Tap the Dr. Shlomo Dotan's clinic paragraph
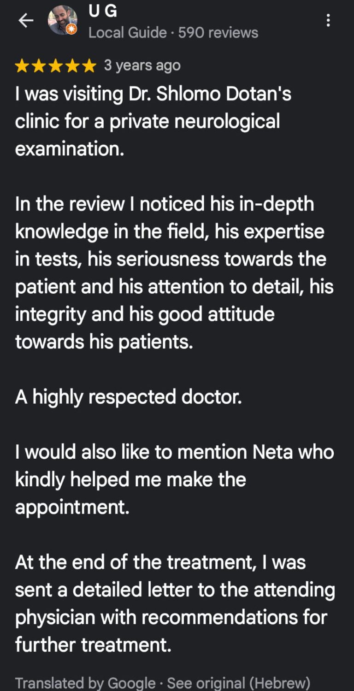The height and width of the screenshot is (691, 354). (153, 122)
